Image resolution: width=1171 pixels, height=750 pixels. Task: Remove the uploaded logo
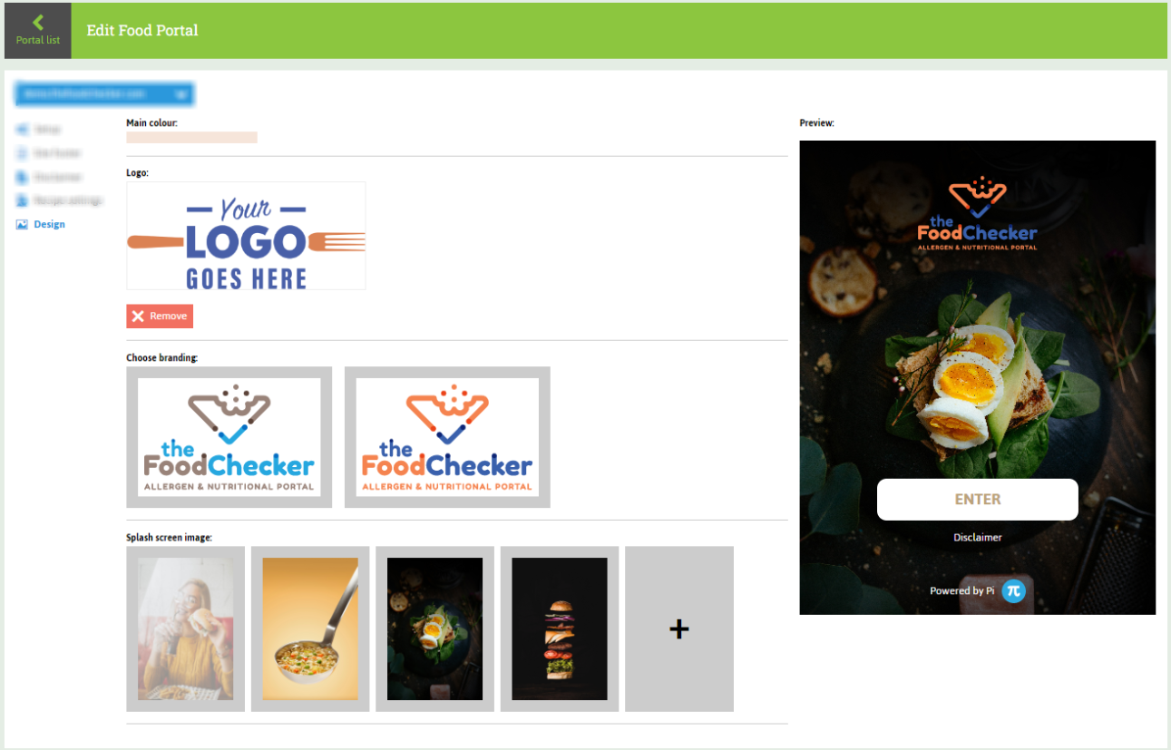point(160,316)
